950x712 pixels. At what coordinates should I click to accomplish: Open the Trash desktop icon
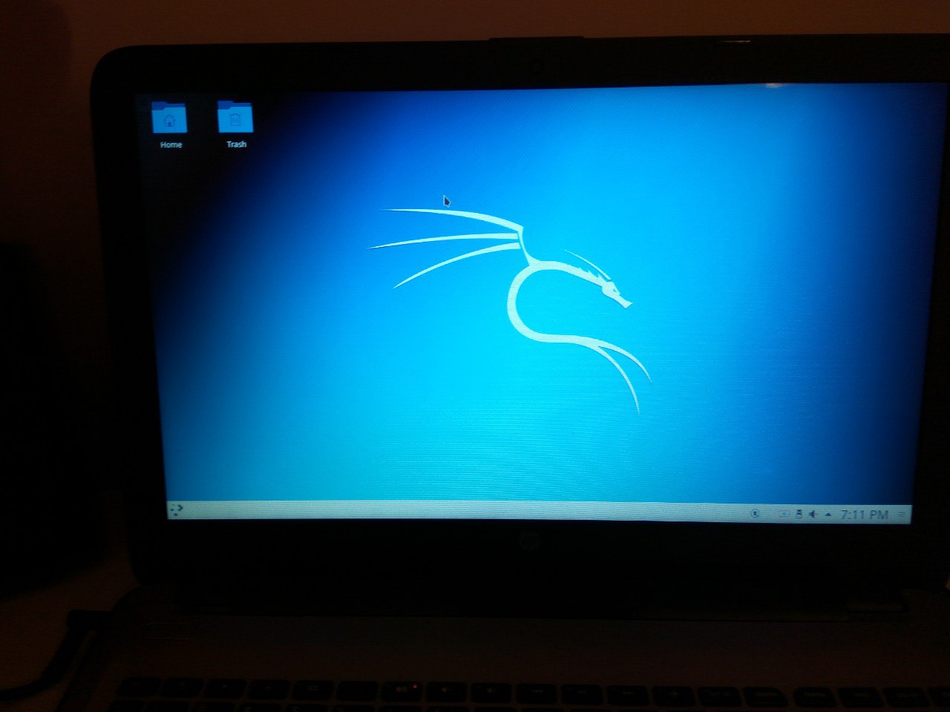235,118
